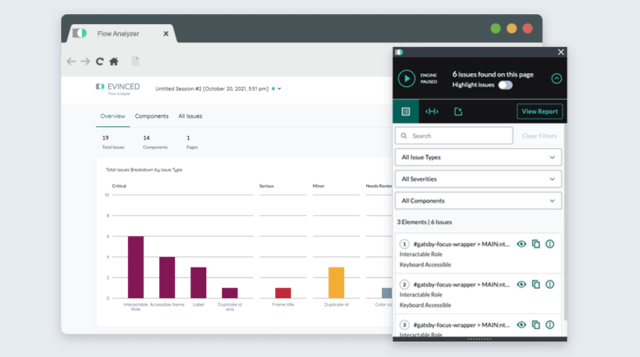
Task: Open info for element 2
Action: tap(550, 285)
